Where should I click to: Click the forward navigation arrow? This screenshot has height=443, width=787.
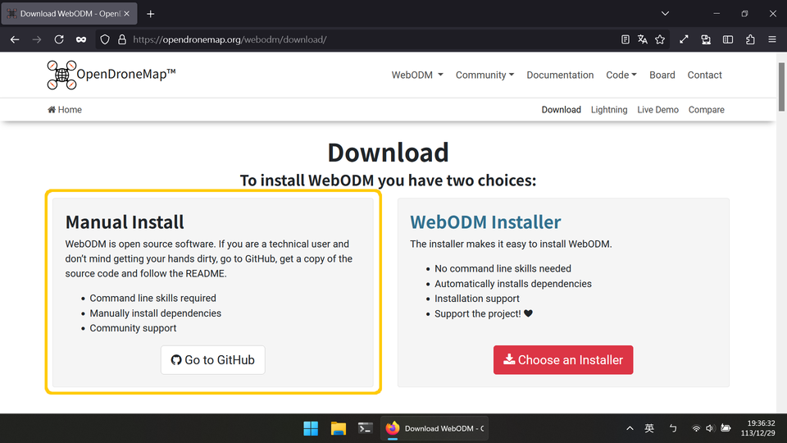tap(37, 39)
